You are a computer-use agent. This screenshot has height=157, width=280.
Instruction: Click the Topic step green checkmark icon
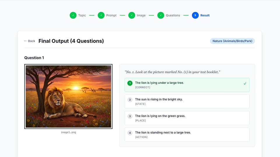pyautogui.click(x=73, y=15)
